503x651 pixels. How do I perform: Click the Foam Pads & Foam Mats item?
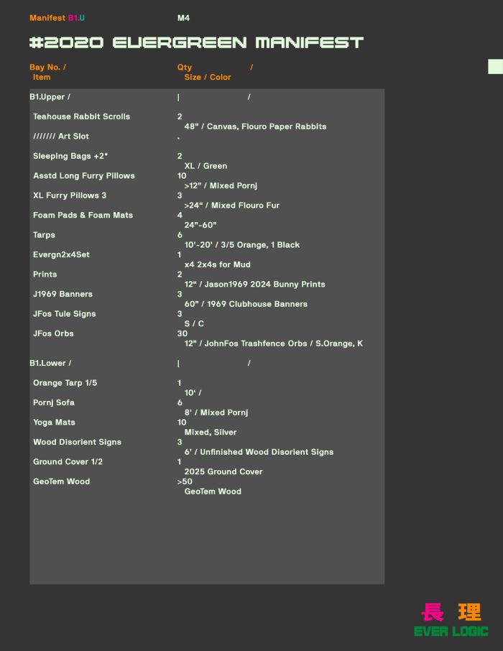(83, 216)
